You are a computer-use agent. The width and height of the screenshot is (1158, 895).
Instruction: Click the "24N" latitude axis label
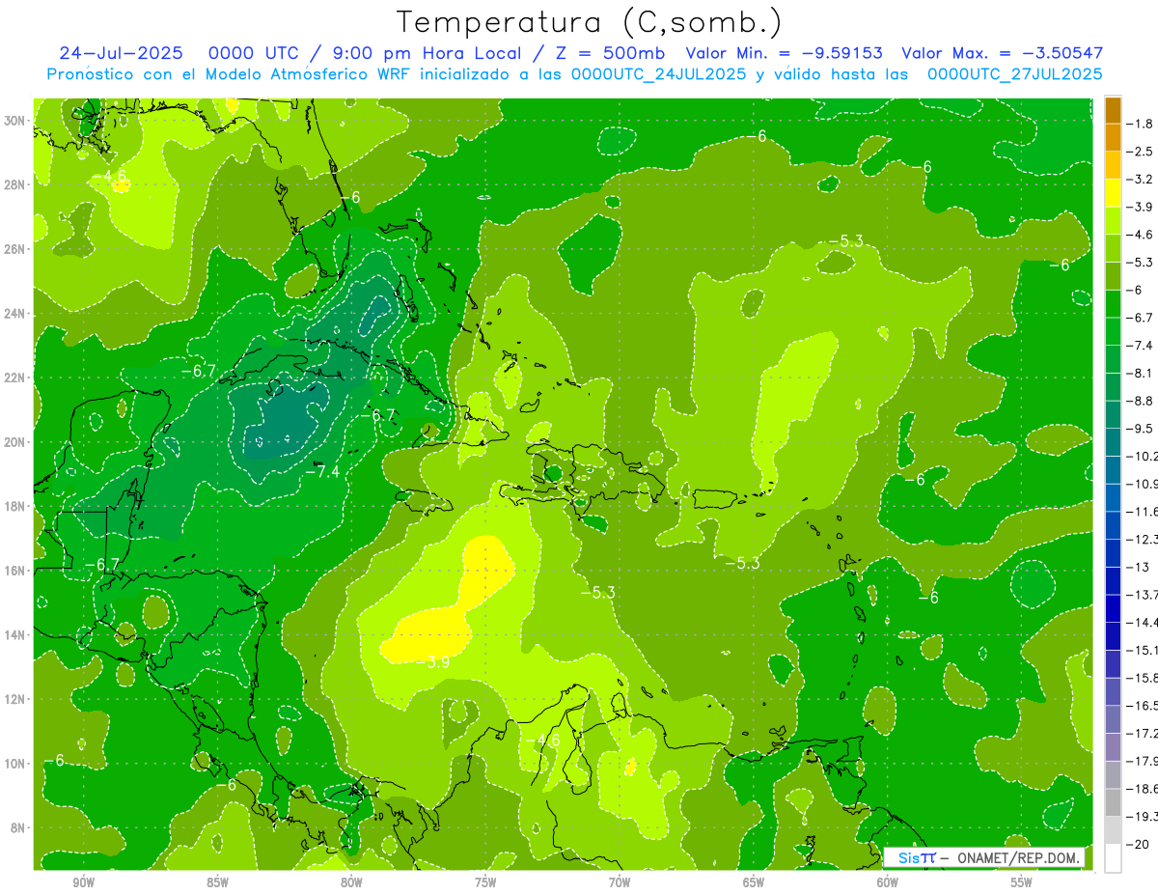[16, 314]
